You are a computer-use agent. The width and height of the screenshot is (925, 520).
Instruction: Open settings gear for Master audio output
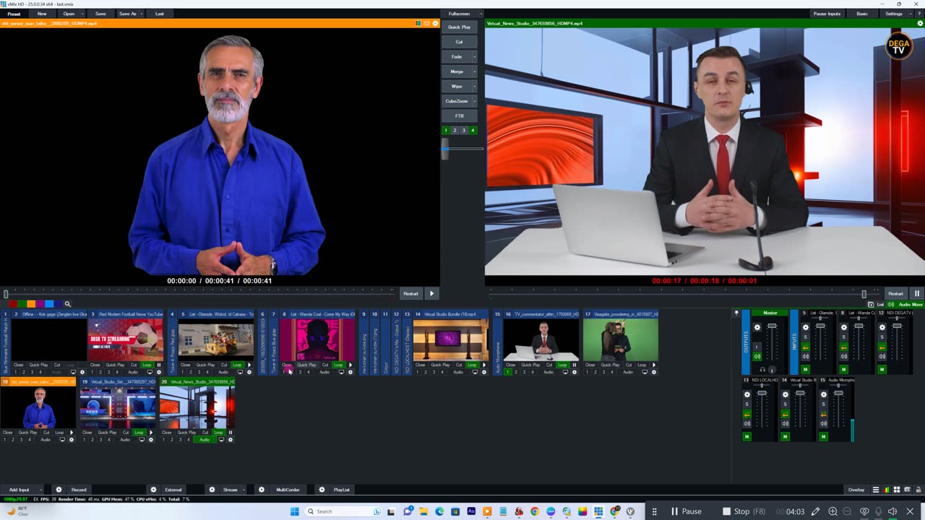point(757,328)
